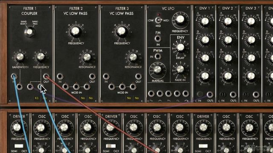Click the VC LFO PWM MANUAL knob
273x153 pixels.
(157, 70)
